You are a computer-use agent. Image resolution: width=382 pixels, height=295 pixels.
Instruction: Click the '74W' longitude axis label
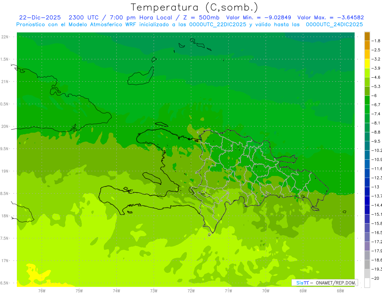point(117,291)
